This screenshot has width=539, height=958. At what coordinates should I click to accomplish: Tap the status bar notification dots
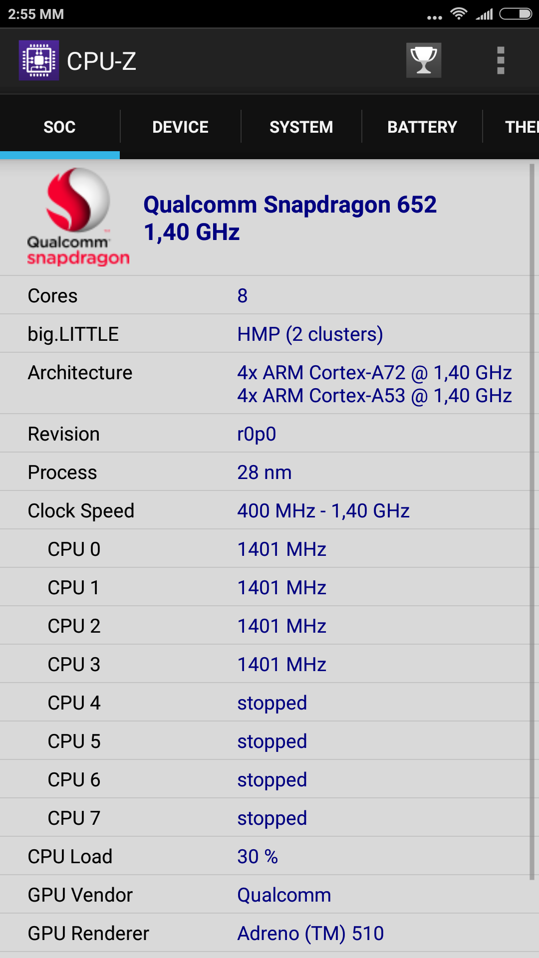(434, 17)
